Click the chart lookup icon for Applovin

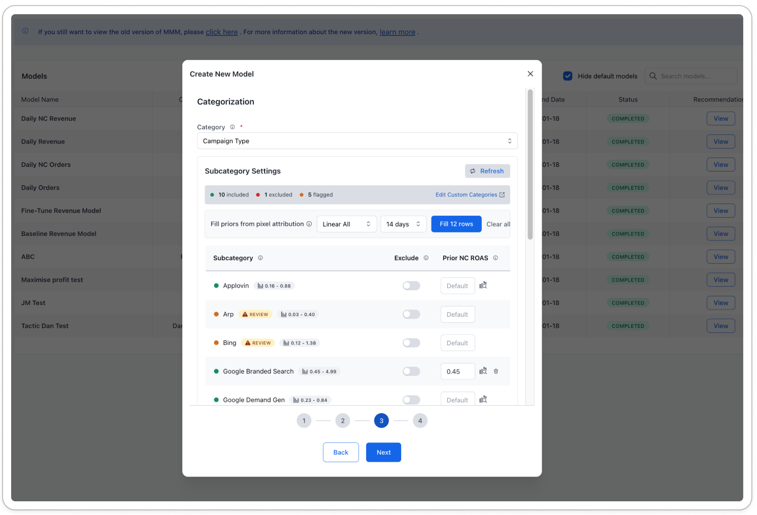(x=483, y=285)
